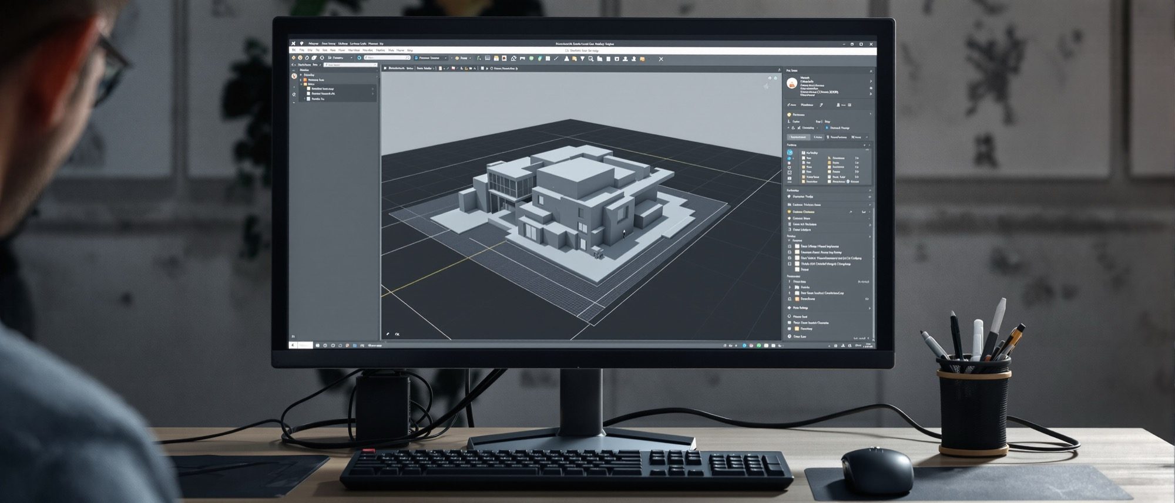Click the flag icon starting the viewport header bar
This screenshot has width=1175, height=503.
click(385, 68)
